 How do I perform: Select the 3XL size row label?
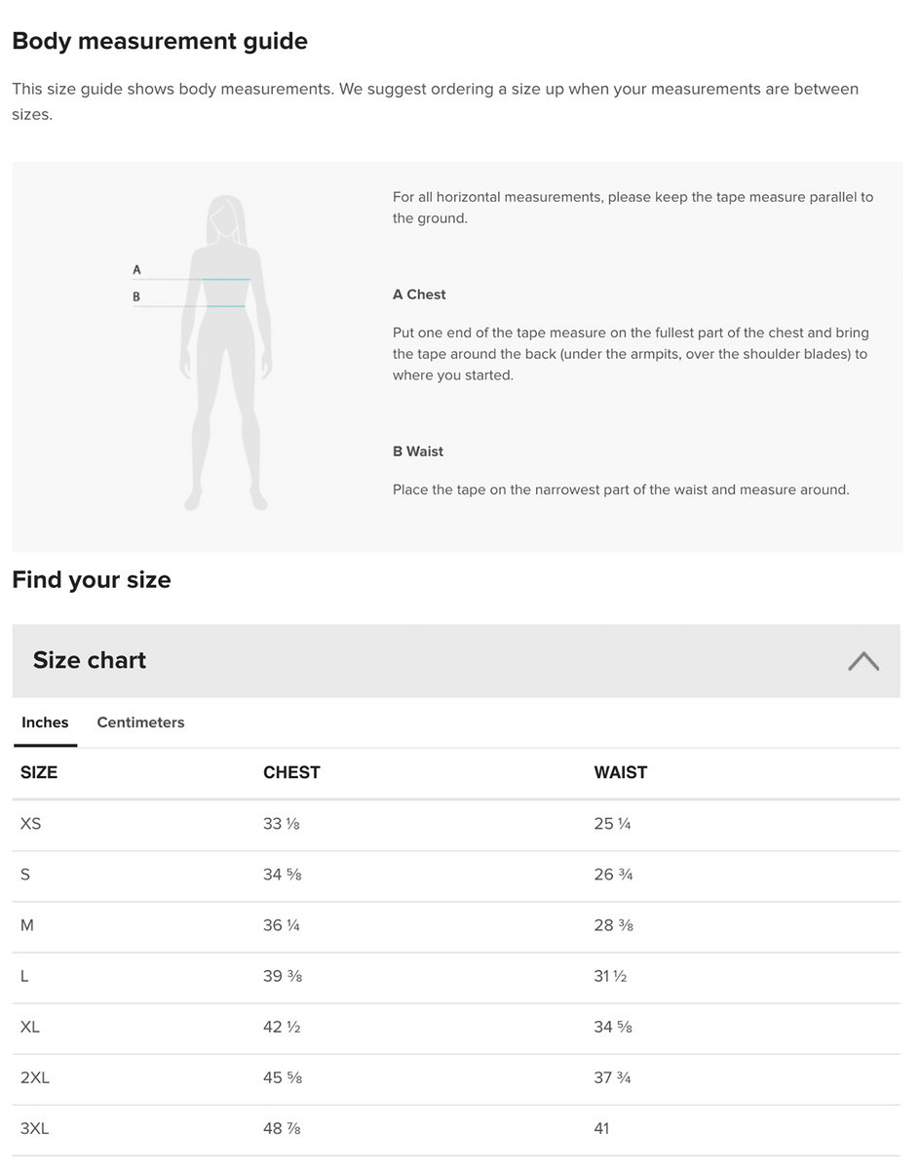pos(34,1128)
